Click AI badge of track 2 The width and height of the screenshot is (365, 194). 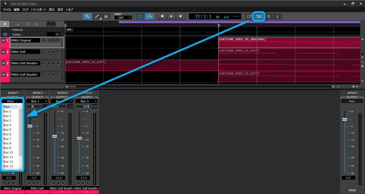point(4,52)
